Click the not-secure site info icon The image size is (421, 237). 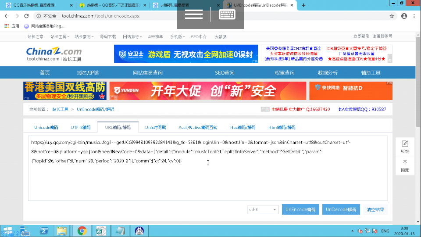[x=39, y=16]
